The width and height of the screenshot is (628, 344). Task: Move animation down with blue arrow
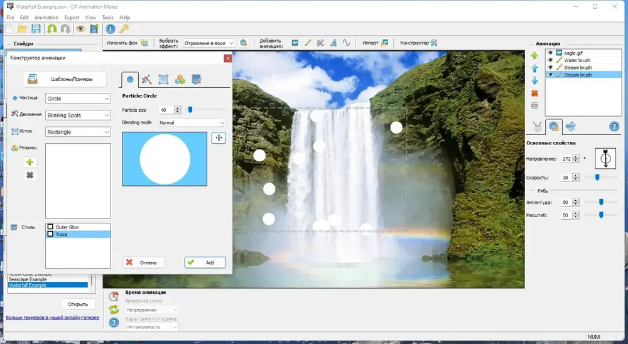click(534, 80)
